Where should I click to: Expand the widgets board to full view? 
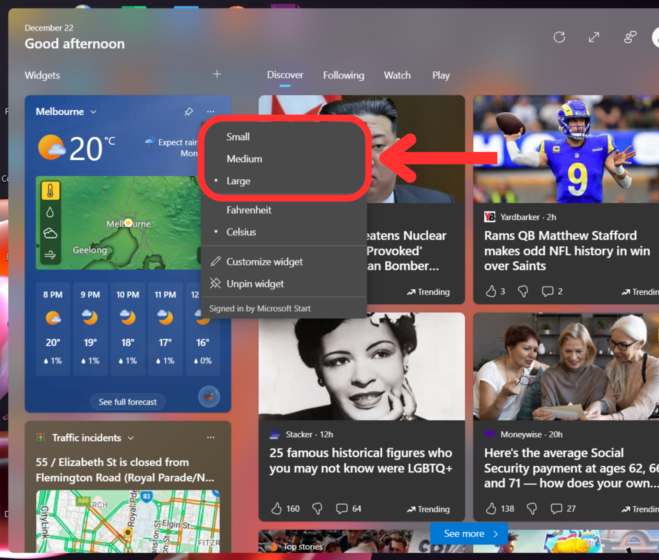594,37
